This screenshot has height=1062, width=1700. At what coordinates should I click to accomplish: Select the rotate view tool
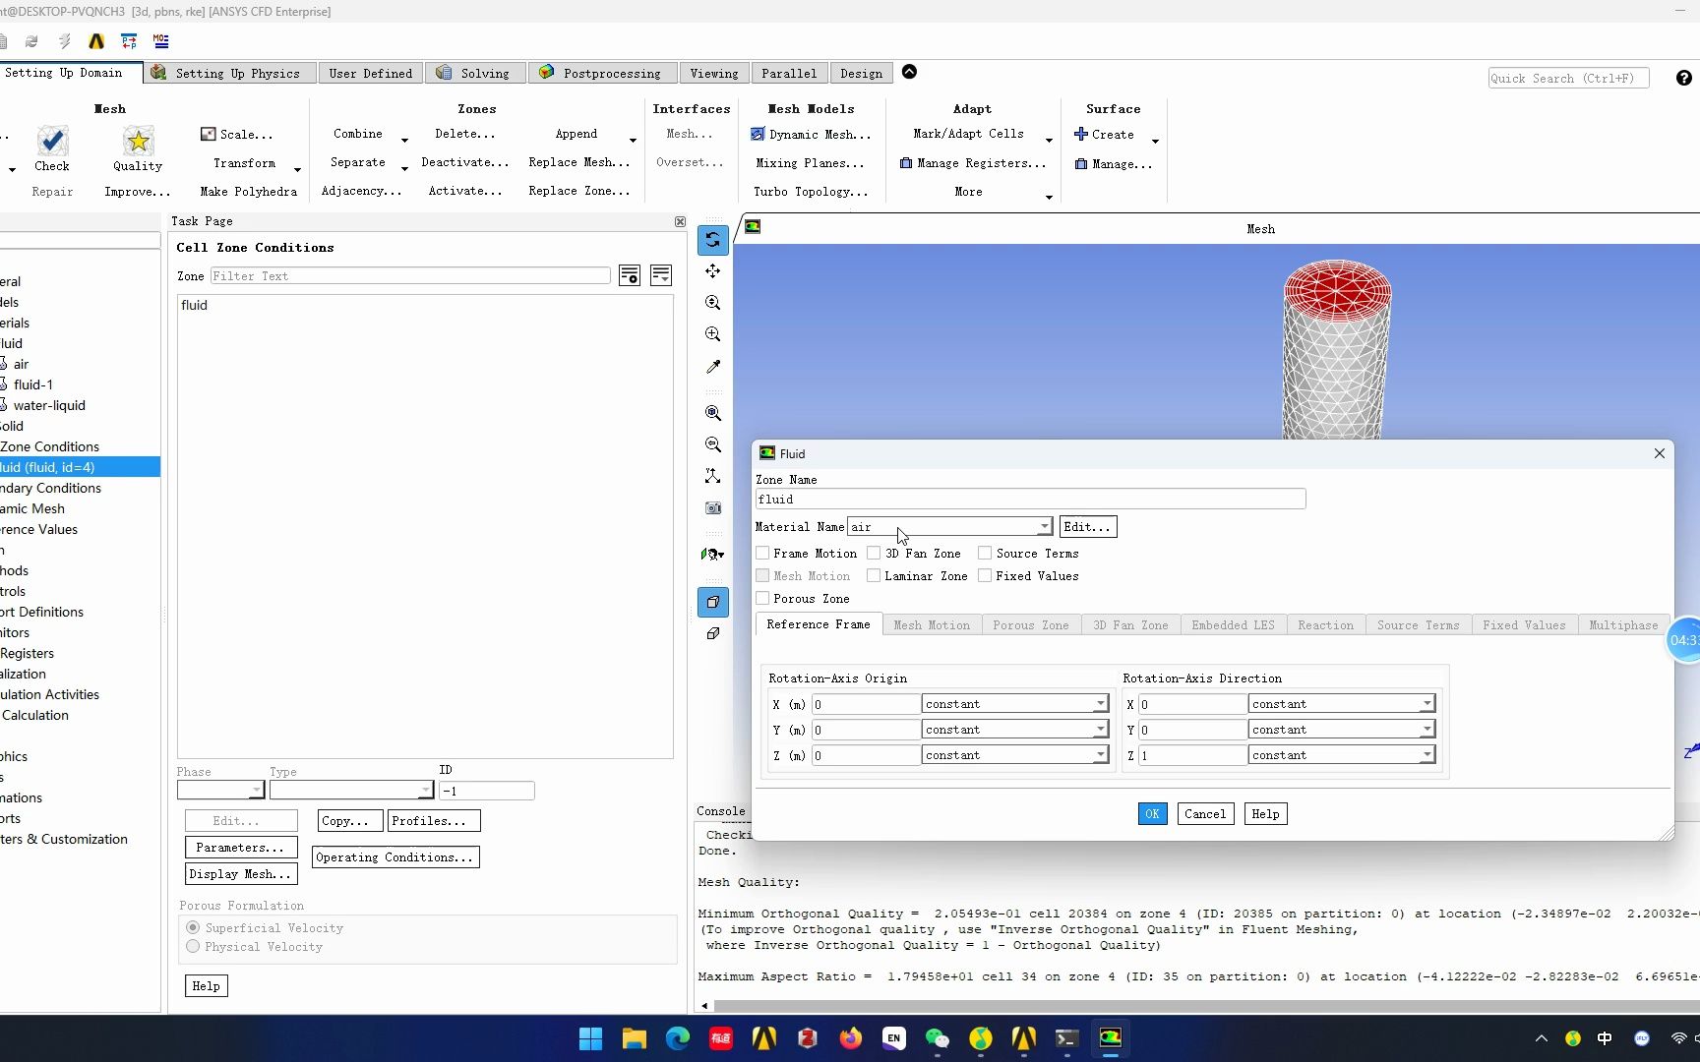point(712,239)
